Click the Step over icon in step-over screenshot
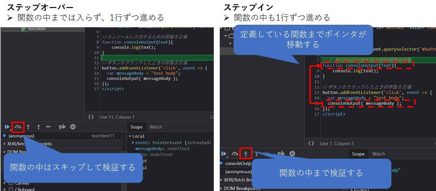436x191 pixels. tap(18, 127)
